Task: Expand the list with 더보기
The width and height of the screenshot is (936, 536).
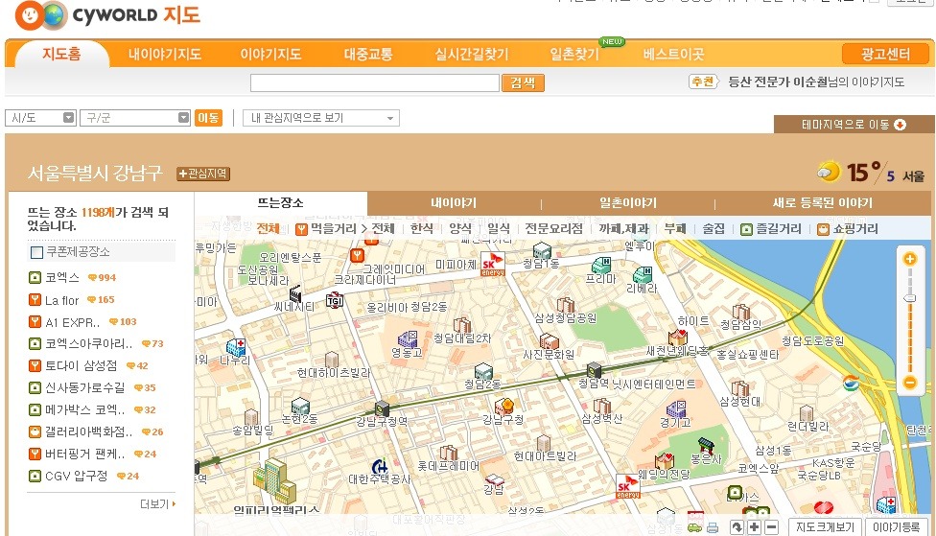Action: [x=157, y=504]
